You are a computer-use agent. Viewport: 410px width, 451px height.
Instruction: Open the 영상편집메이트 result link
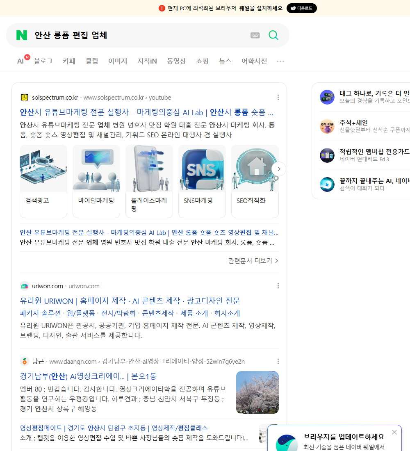coord(114,428)
